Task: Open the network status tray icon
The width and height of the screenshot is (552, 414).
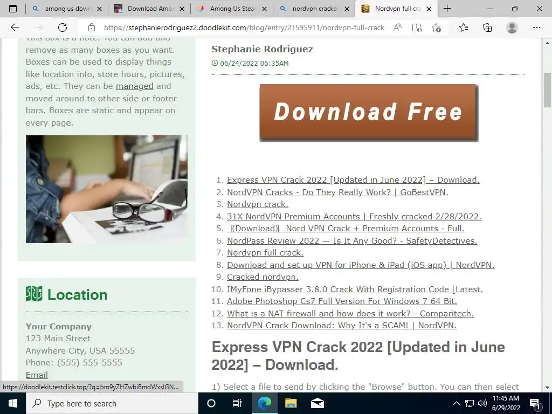Action: pos(470,403)
